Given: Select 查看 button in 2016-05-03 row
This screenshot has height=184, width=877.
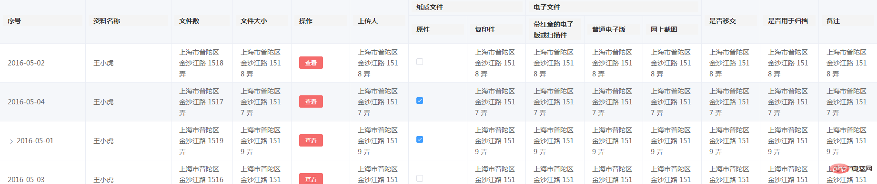Looking at the screenshot, I should point(311,179).
